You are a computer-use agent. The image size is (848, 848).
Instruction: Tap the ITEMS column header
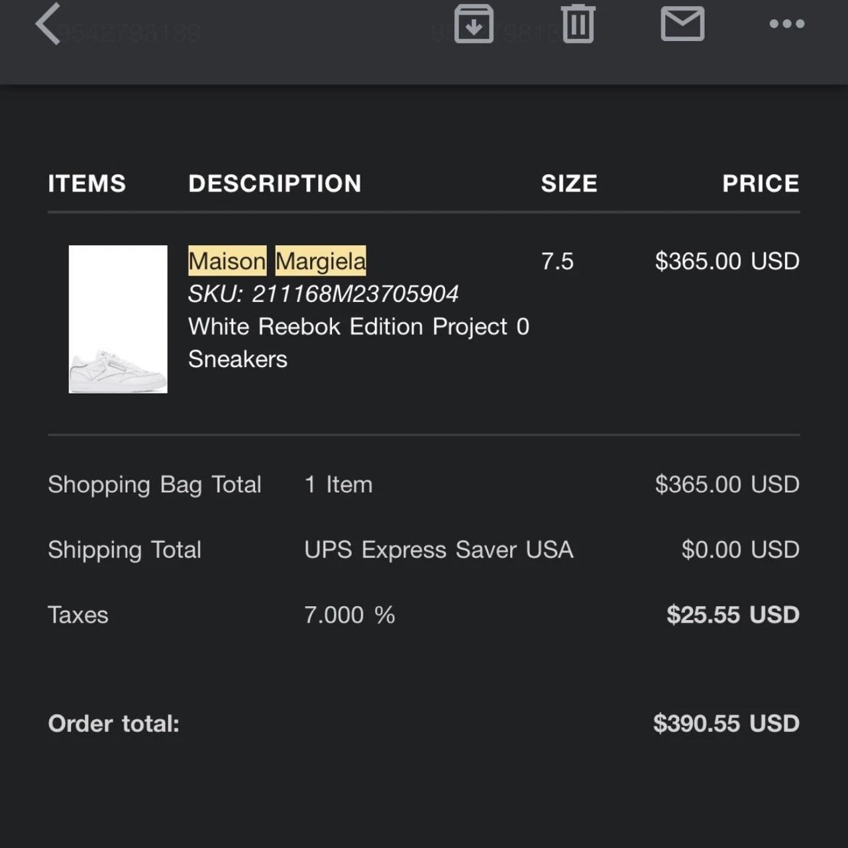point(87,184)
